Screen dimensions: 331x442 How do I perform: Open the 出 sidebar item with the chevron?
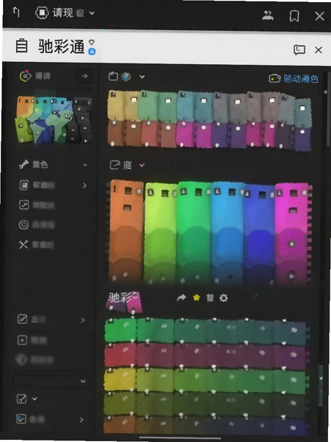(x=51, y=320)
